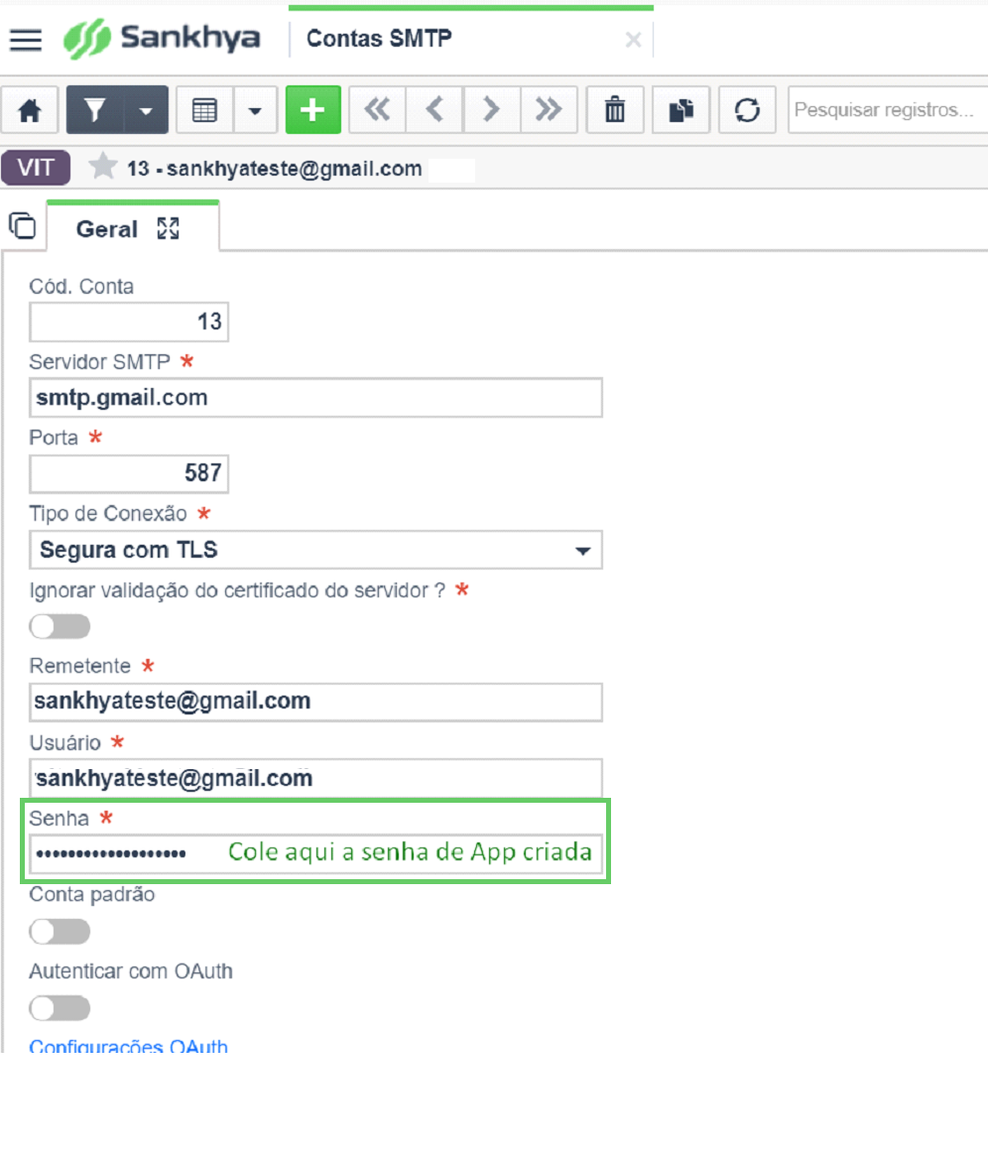Open the hamburger main menu
Screen dimensions: 988x1159
click(x=25, y=40)
